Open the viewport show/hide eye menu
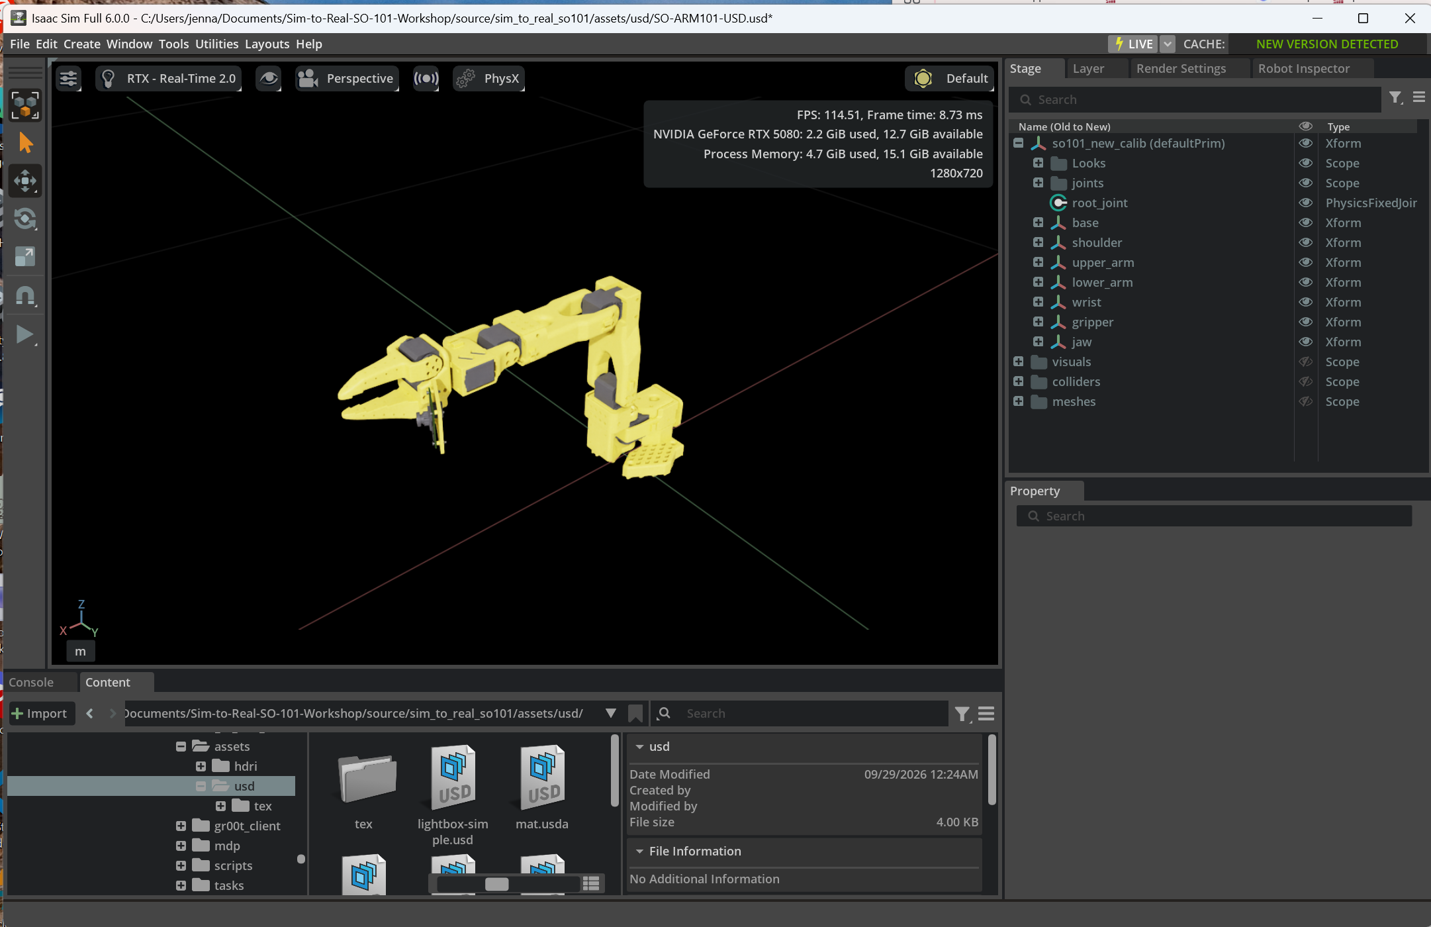The width and height of the screenshot is (1431, 927). [x=268, y=79]
